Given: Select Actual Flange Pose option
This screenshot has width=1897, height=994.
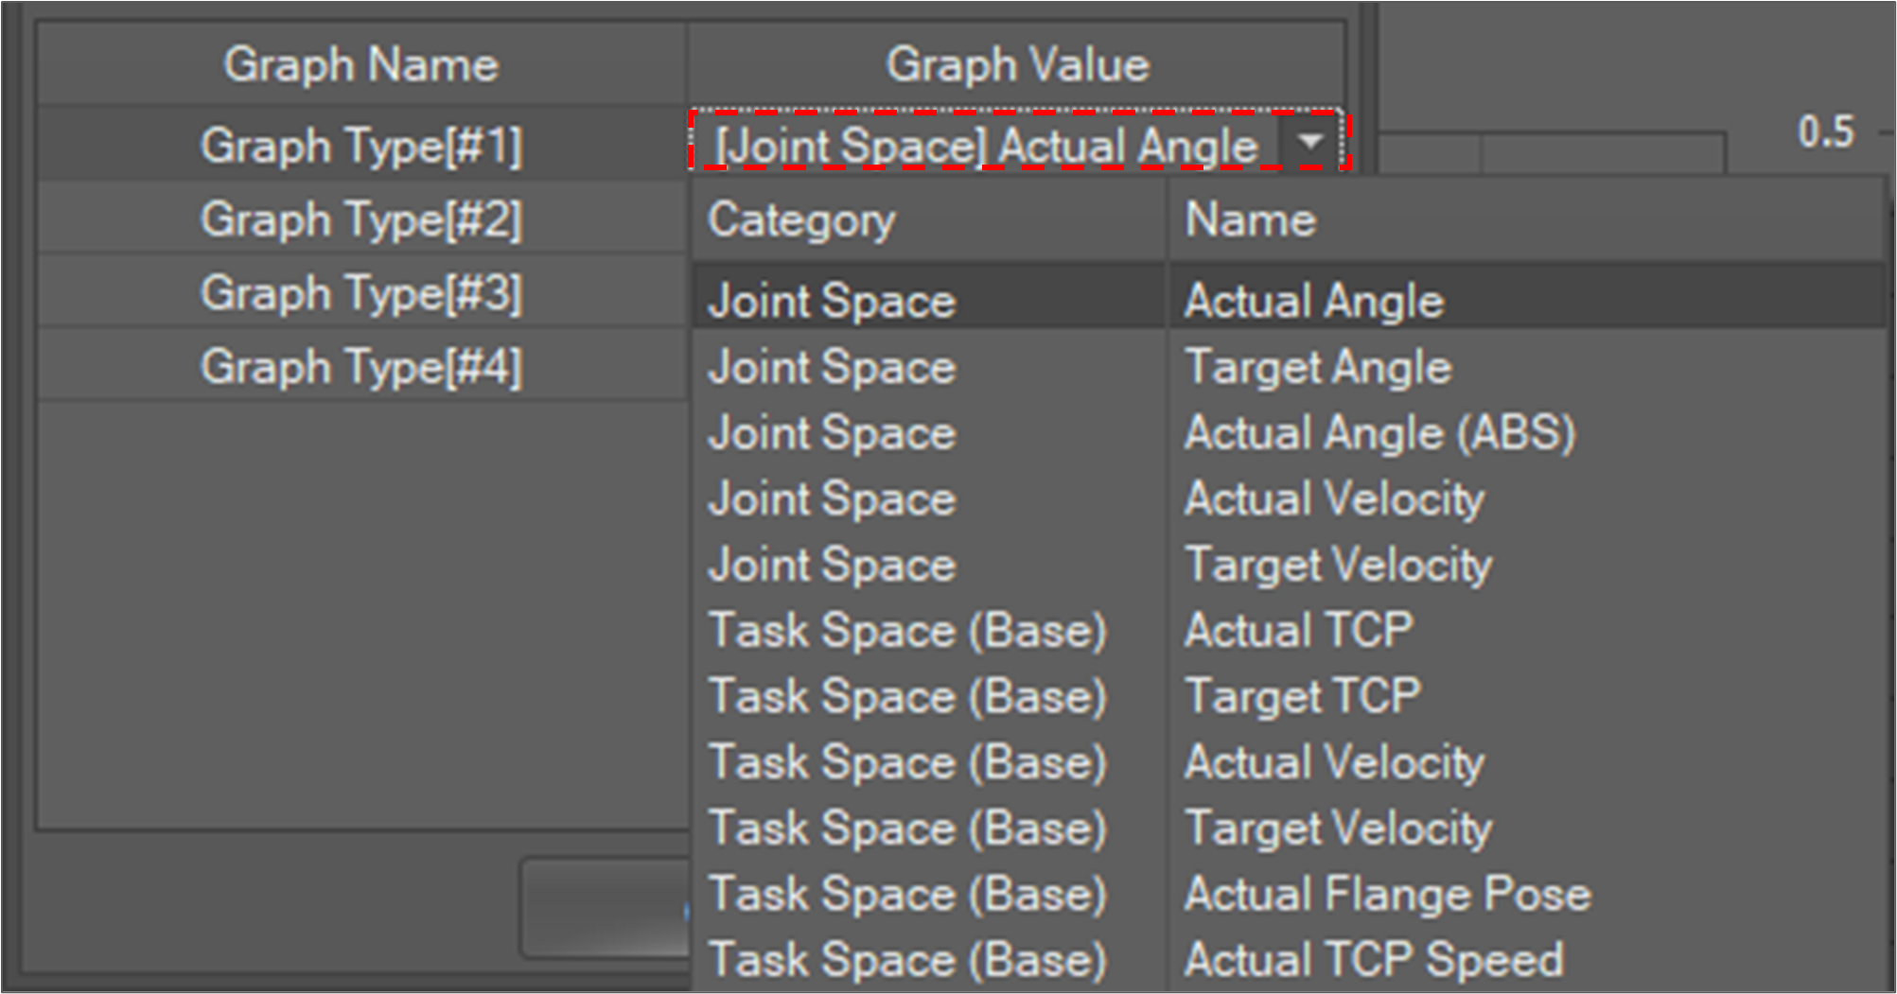Looking at the screenshot, I should [x=1386, y=895].
